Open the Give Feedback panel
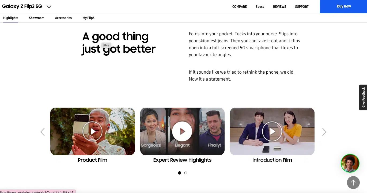This screenshot has width=367, height=193. [x=363, y=97]
